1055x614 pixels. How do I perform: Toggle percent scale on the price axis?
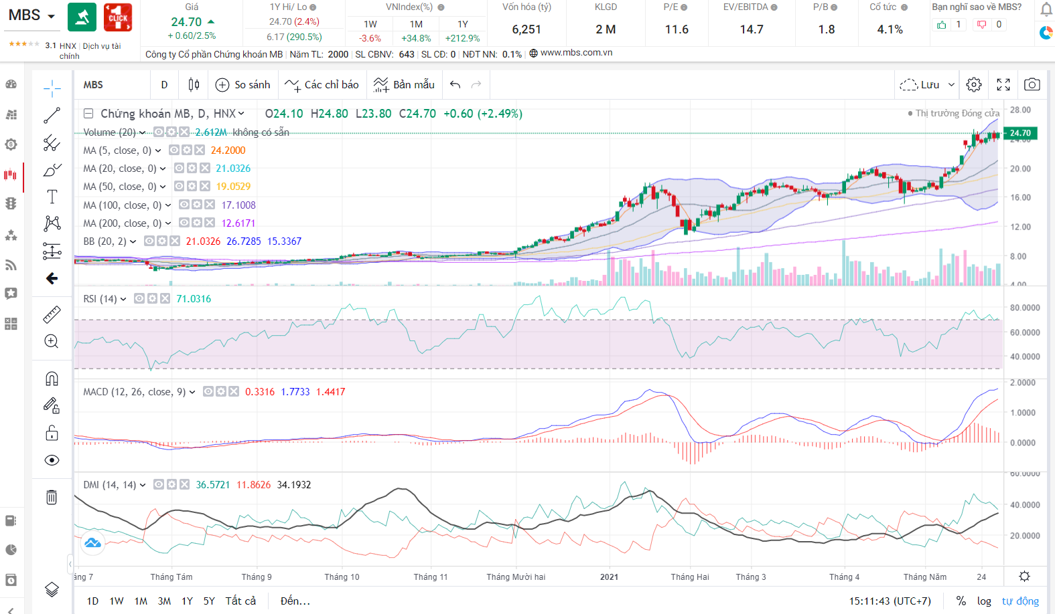(x=961, y=601)
